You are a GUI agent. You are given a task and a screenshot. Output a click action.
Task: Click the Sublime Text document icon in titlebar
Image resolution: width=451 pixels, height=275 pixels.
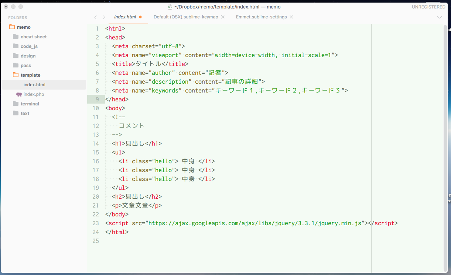coord(170,7)
